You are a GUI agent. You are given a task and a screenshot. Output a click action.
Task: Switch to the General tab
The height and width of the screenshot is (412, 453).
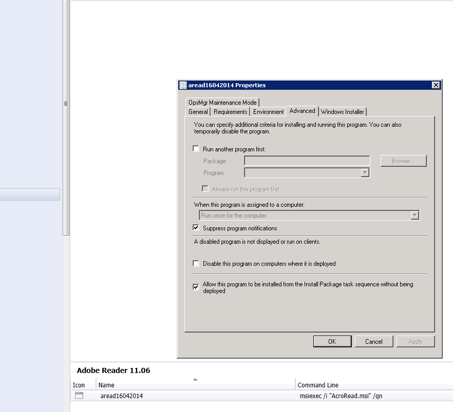click(198, 112)
